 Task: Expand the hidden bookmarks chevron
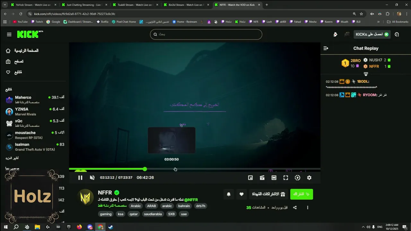[378, 22]
